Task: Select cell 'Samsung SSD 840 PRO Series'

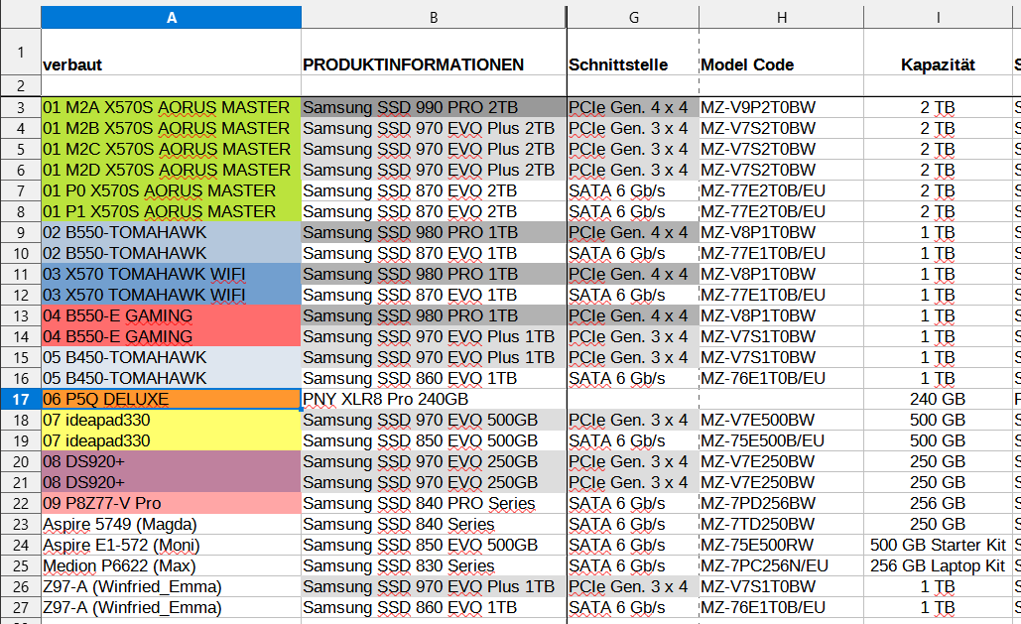Action: (434, 504)
